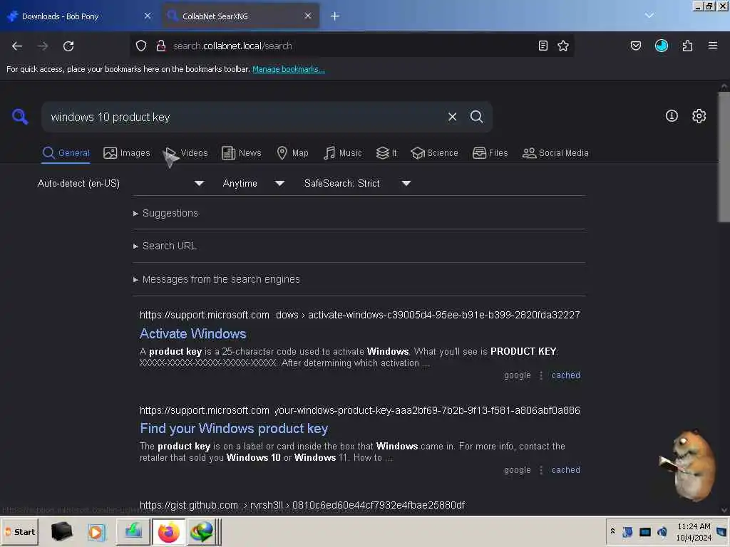Expand hidden system tray icons chevron

612,531
